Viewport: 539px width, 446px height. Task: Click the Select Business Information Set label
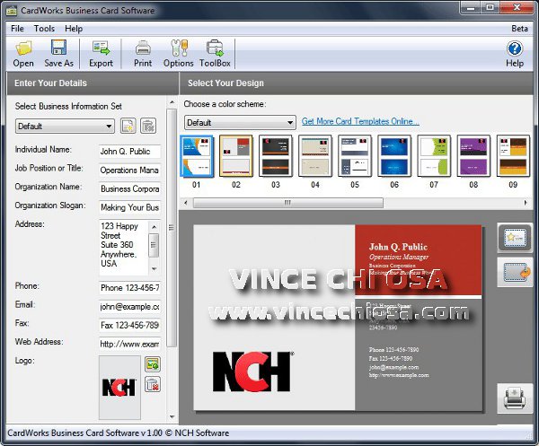click(x=68, y=107)
